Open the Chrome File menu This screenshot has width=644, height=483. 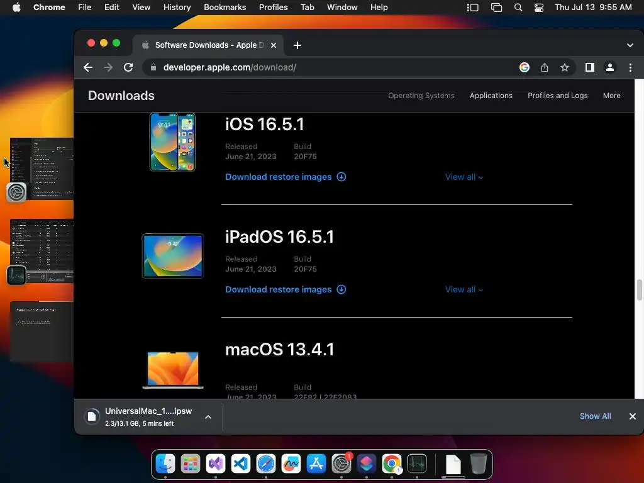(85, 8)
